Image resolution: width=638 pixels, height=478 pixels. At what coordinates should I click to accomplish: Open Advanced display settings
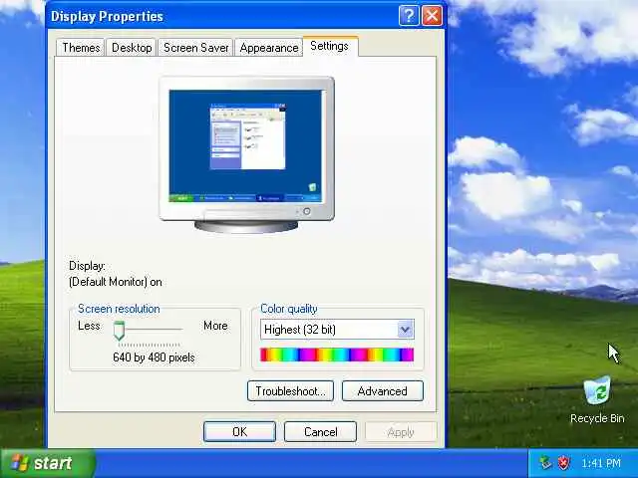click(x=383, y=391)
